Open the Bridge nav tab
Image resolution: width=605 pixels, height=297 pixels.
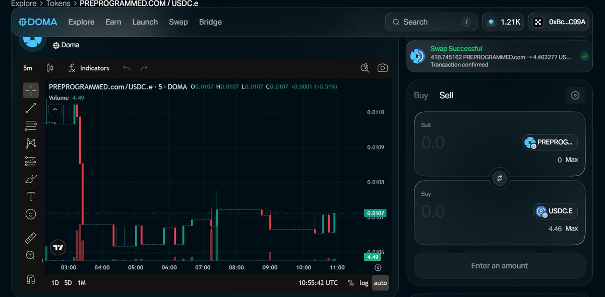coord(210,22)
